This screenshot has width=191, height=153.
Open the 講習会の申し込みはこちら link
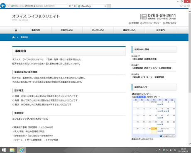[x=142, y=139]
